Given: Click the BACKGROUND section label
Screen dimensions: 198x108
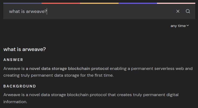Looking at the screenshot, I should point(20,86).
